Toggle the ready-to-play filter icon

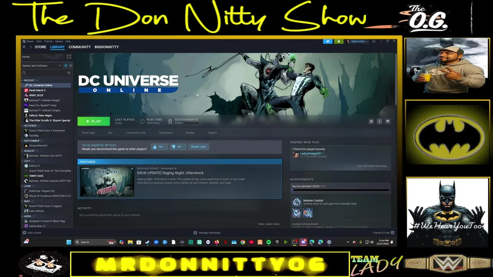[70, 66]
